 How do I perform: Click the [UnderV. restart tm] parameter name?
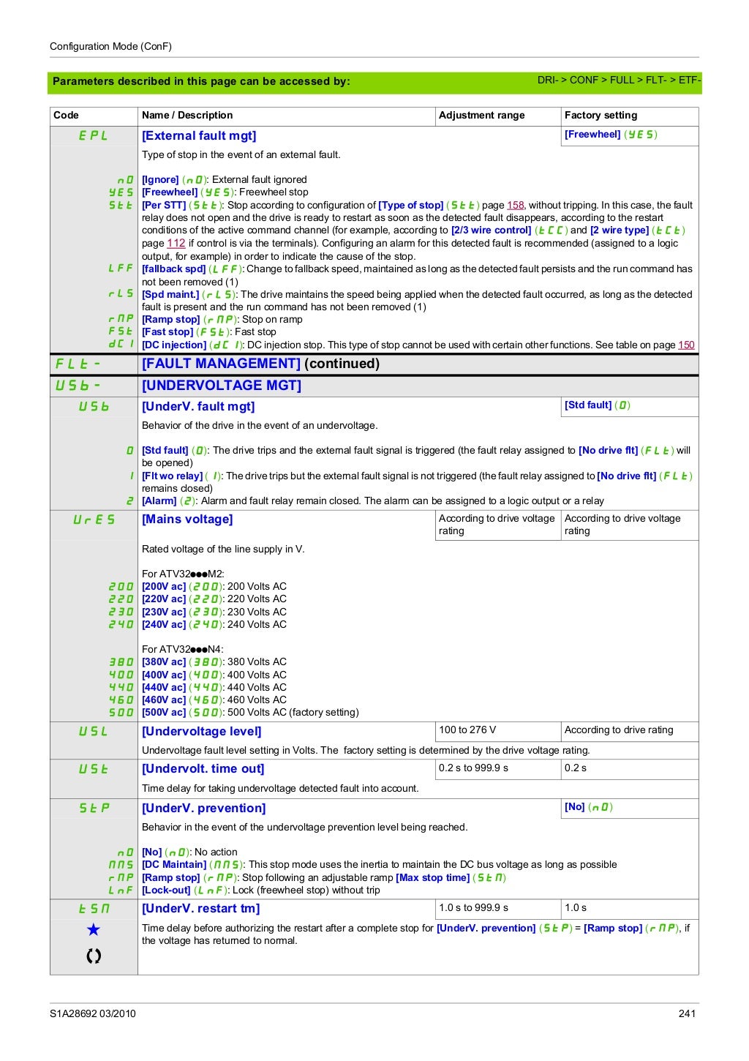click(201, 908)
